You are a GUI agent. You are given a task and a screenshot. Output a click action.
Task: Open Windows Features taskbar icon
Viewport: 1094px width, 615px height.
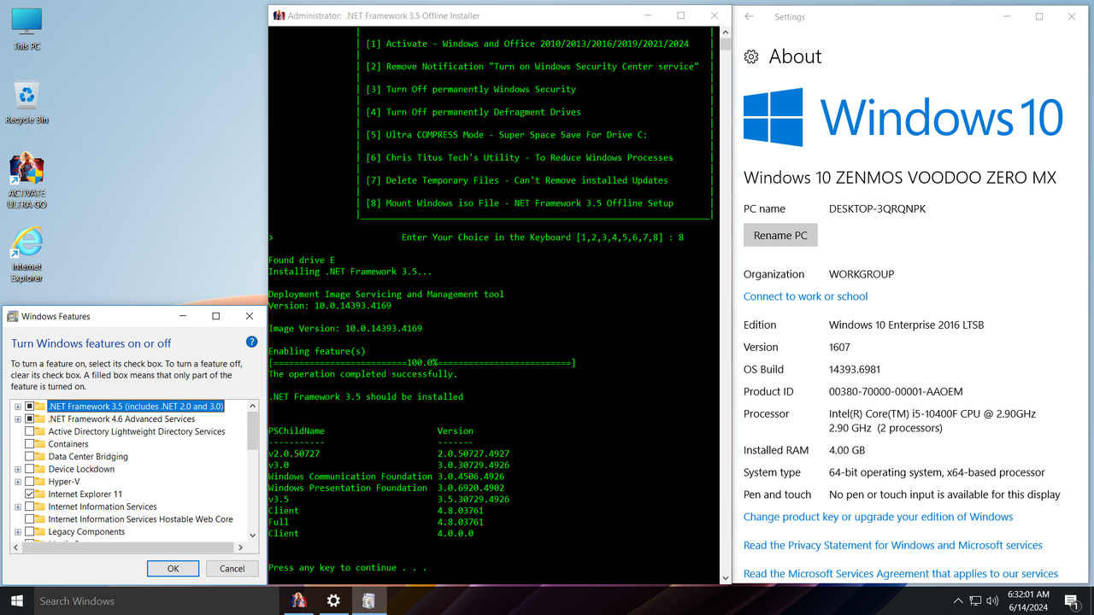[368, 600]
